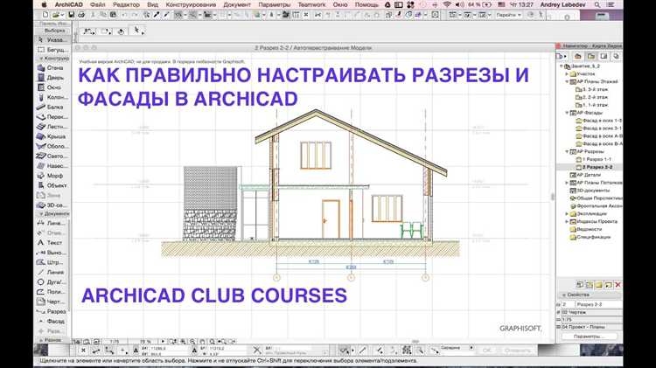Click the eyedropper pick-up parameters icon

[x=157, y=15]
